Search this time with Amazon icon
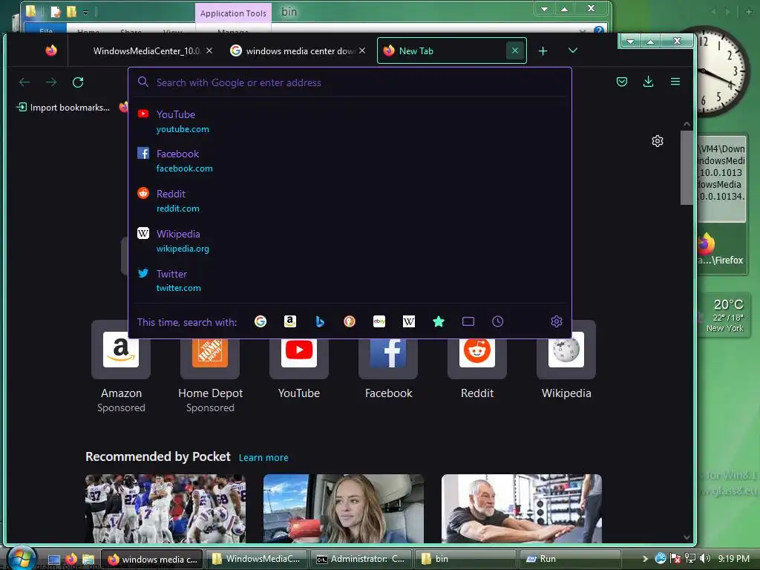 [290, 321]
